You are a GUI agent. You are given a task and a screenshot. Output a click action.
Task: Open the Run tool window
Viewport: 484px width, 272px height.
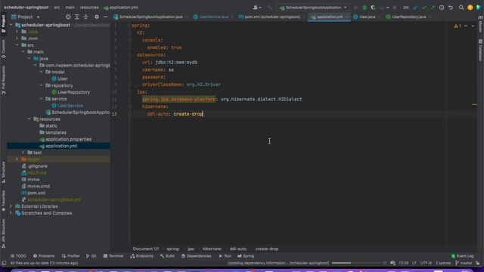coord(225,256)
